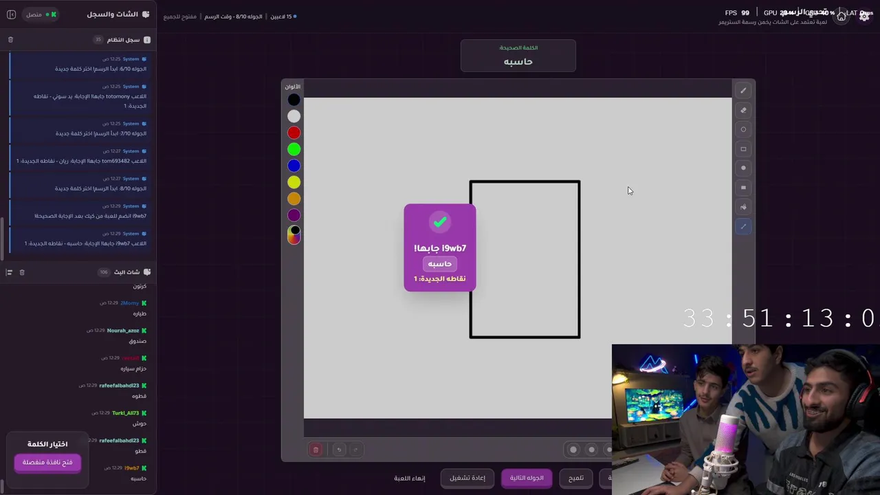
Task: Click إنهاء اللعبة end game link
Action: click(x=410, y=478)
